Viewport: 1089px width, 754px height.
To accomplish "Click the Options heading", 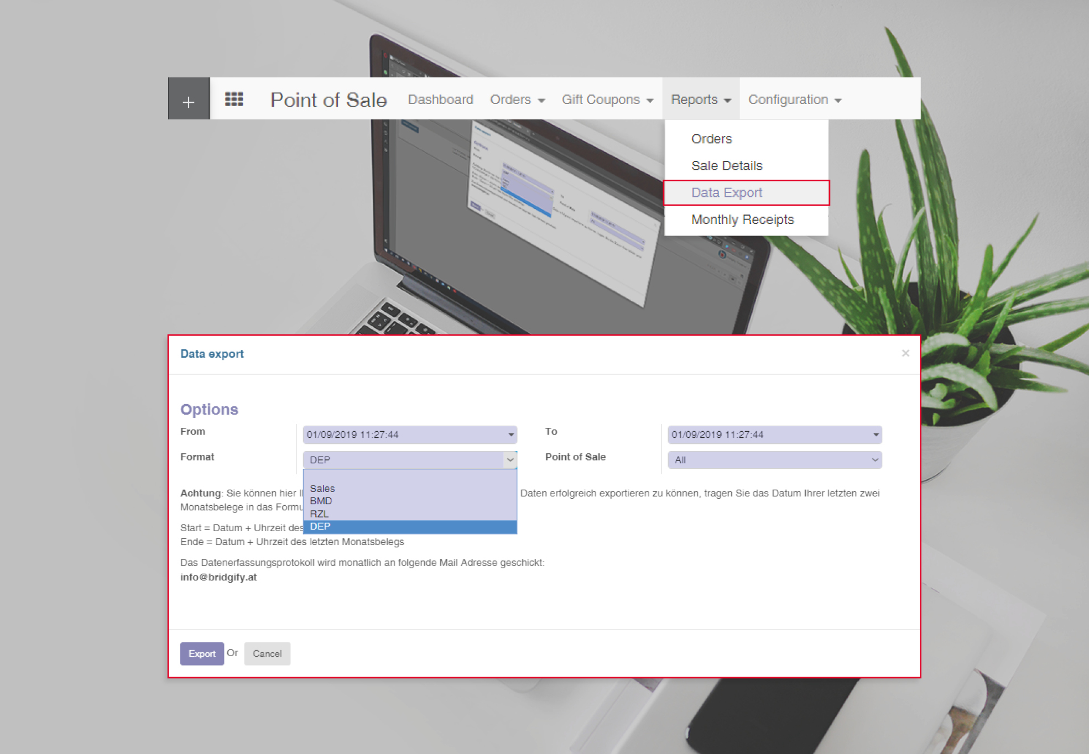I will 209,409.
